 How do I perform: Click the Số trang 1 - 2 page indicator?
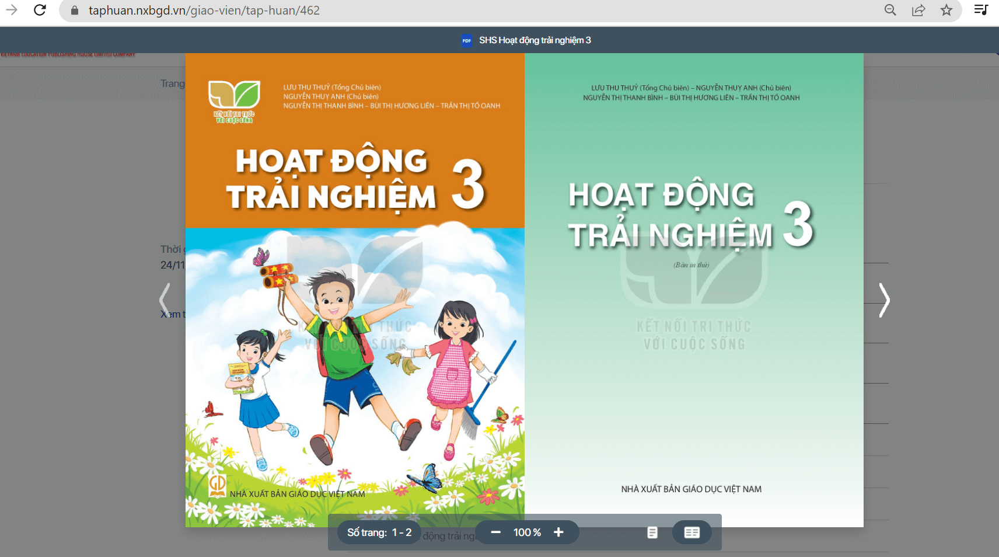point(379,532)
